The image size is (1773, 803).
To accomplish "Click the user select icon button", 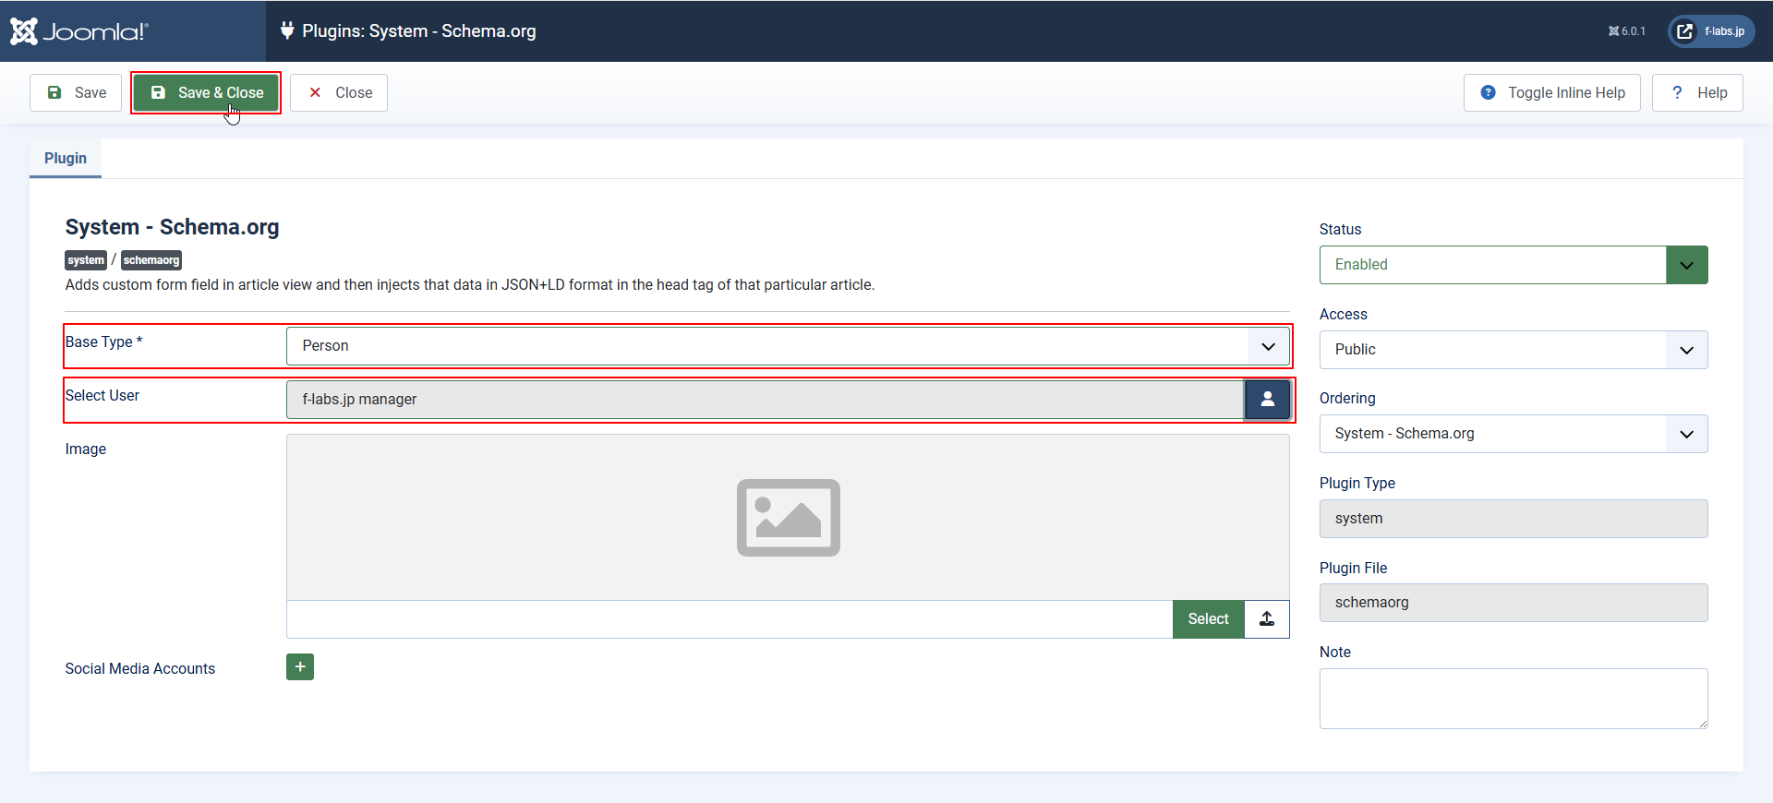I will coord(1267,400).
